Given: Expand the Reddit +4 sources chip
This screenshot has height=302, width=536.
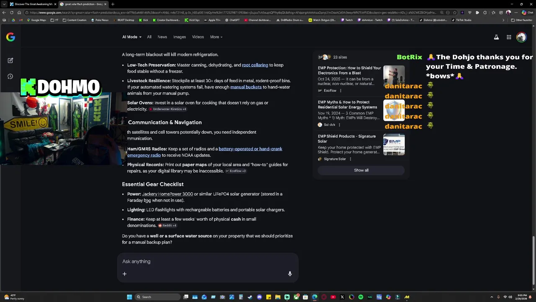Looking at the screenshot, I should point(167,226).
